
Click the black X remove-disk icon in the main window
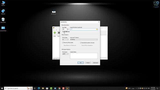(59, 33)
